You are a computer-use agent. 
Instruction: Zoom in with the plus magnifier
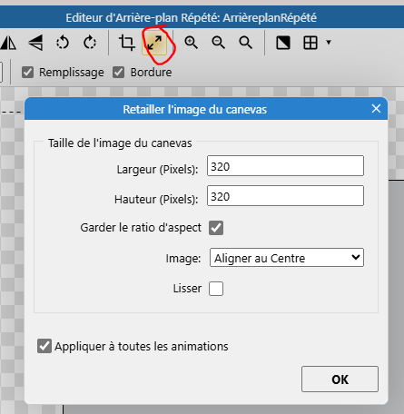point(191,43)
